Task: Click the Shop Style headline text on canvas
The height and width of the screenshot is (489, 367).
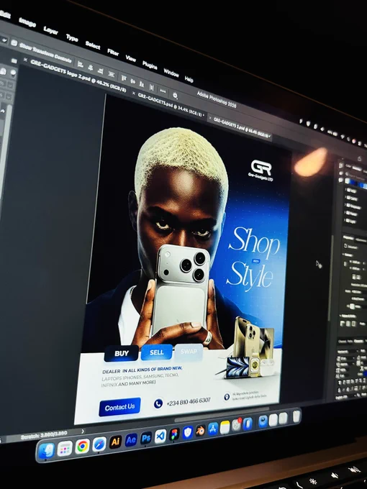Action: tap(253, 258)
